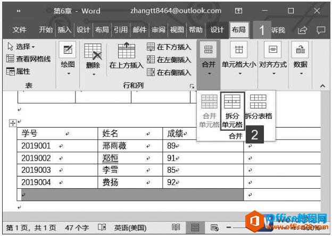Collapse the ribbon with chevron arrow
The height and width of the screenshot is (236, 332).
[322, 86]
